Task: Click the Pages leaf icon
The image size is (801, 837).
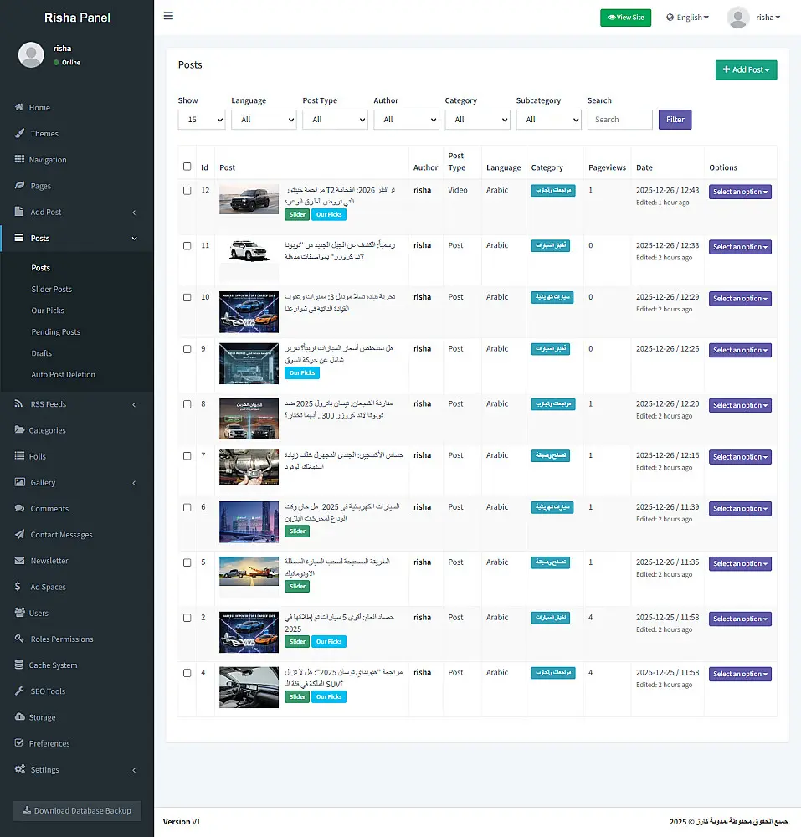Action: pyautogui.click(x=19, y=185)
